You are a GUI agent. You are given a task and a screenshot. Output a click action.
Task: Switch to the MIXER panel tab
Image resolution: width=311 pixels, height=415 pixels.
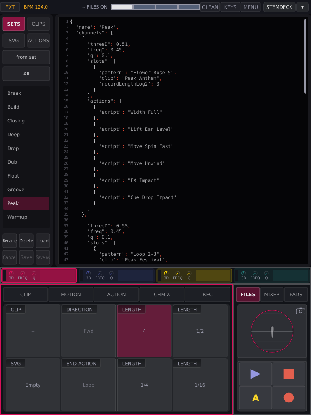point(272,295)
